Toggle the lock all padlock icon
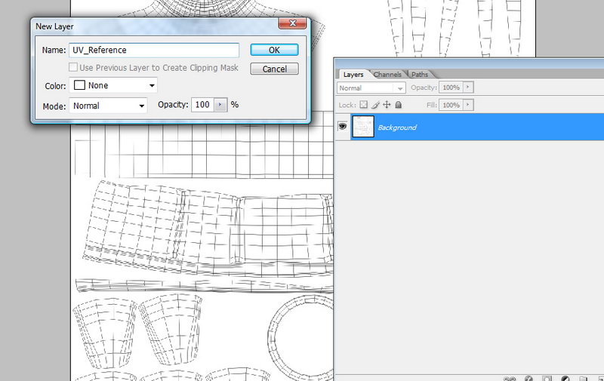This screenshot has height=381, width=604. click(398, 105)
